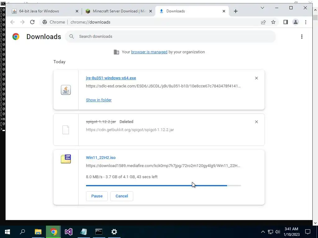This screenshot has height=238, width=318.
Task: Open the notepad-like app in taskbar
Action: pyautogui.click(x=84, y=232)
